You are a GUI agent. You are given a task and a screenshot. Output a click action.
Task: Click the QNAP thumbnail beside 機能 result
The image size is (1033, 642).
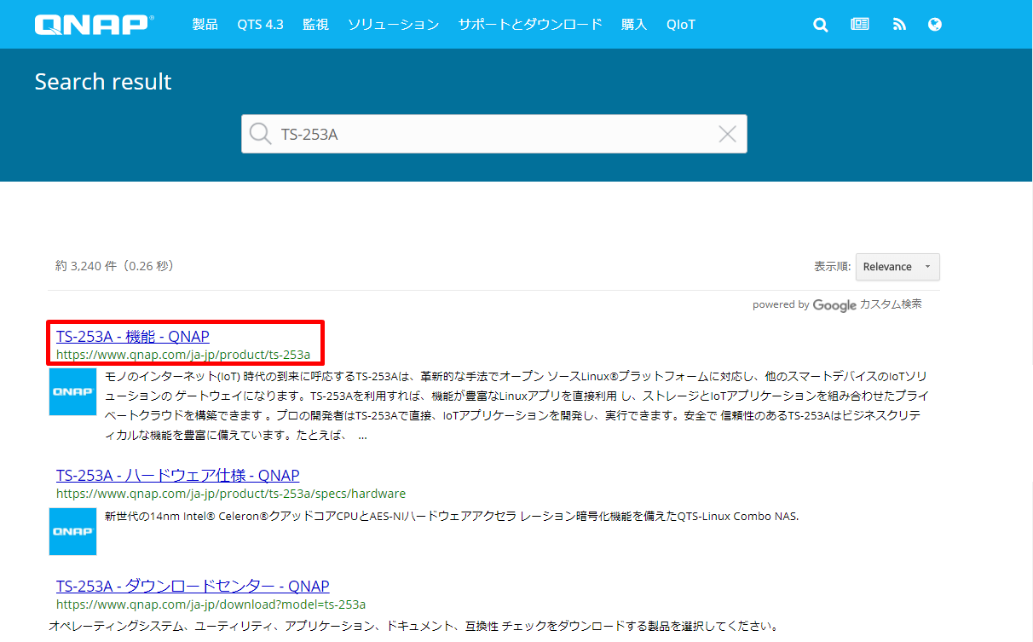coord(72,391)
